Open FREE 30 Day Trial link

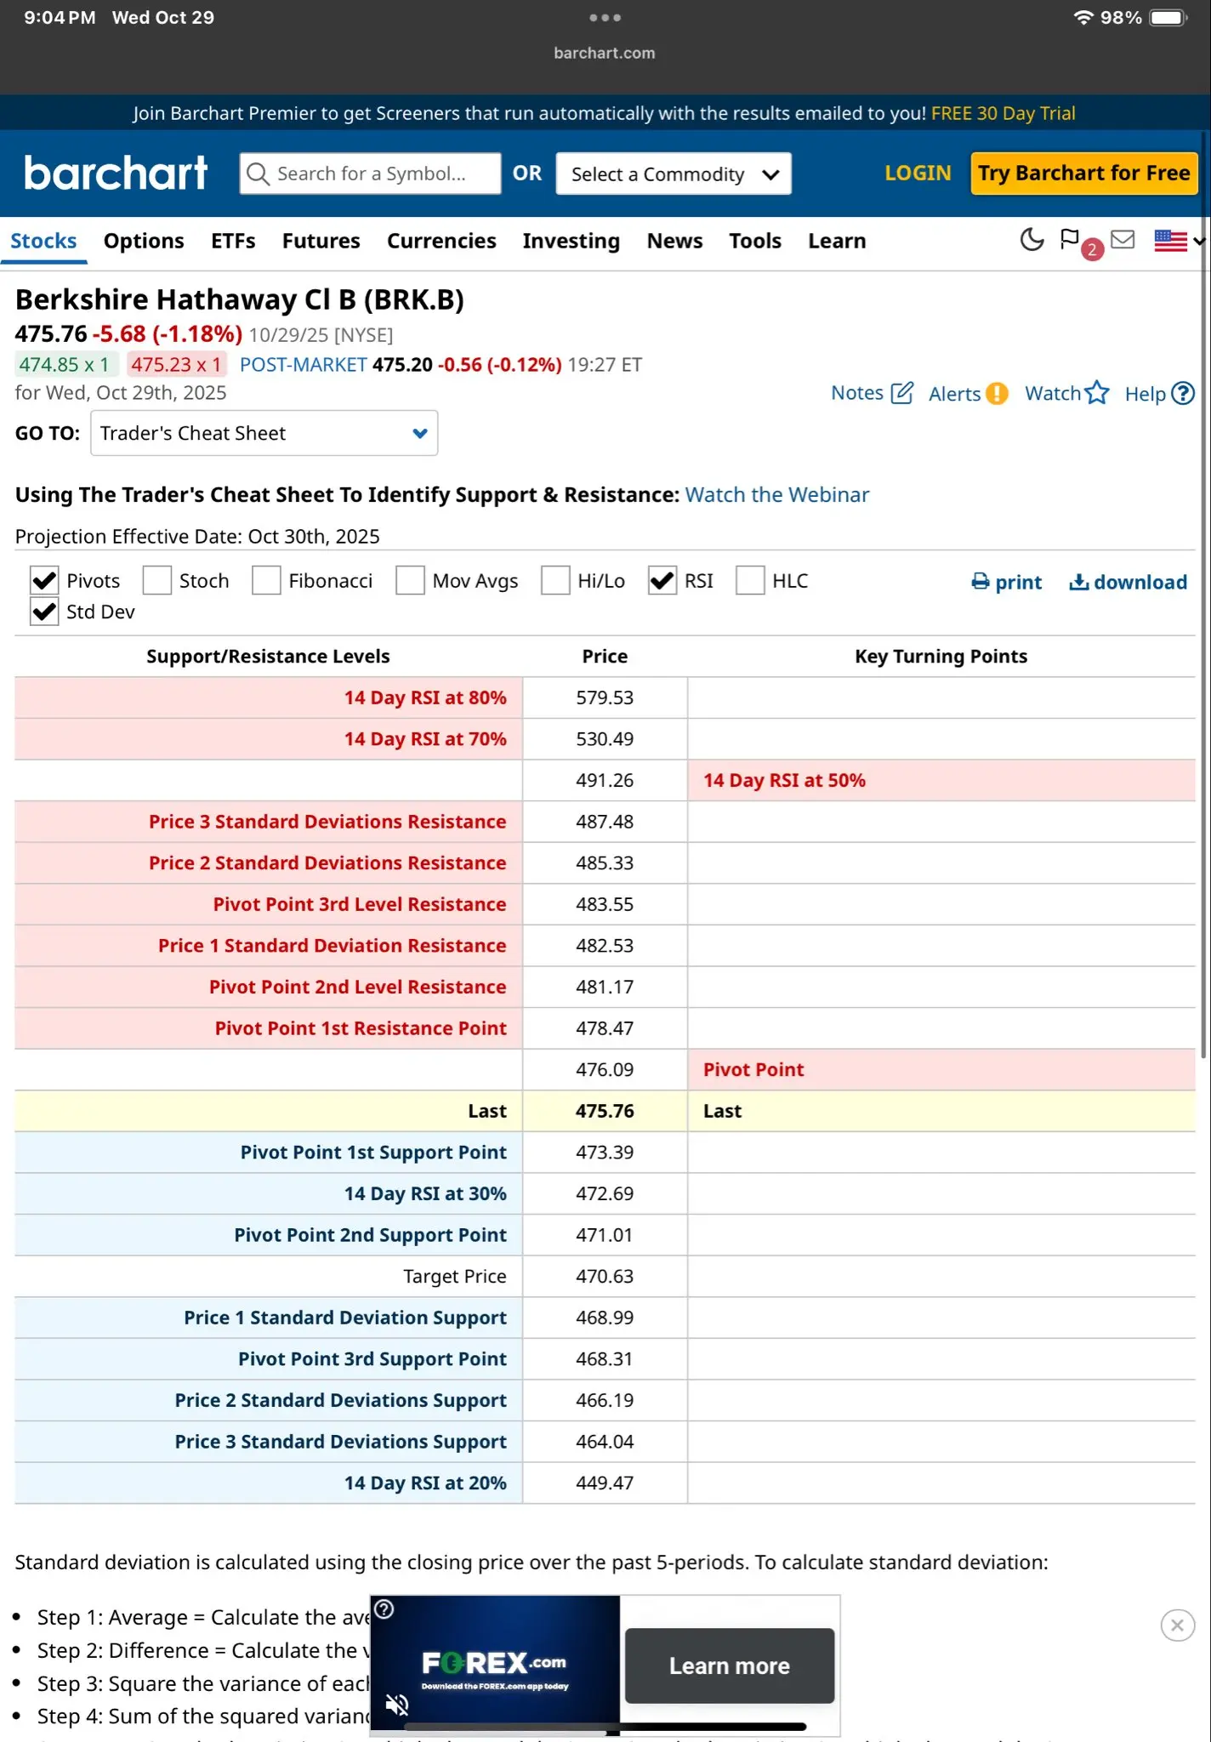pos(1003,113)
